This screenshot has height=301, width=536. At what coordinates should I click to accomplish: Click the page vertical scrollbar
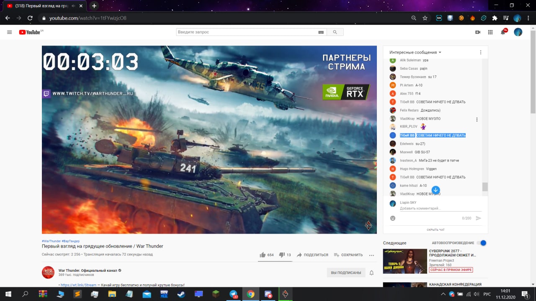coord(533,71)
